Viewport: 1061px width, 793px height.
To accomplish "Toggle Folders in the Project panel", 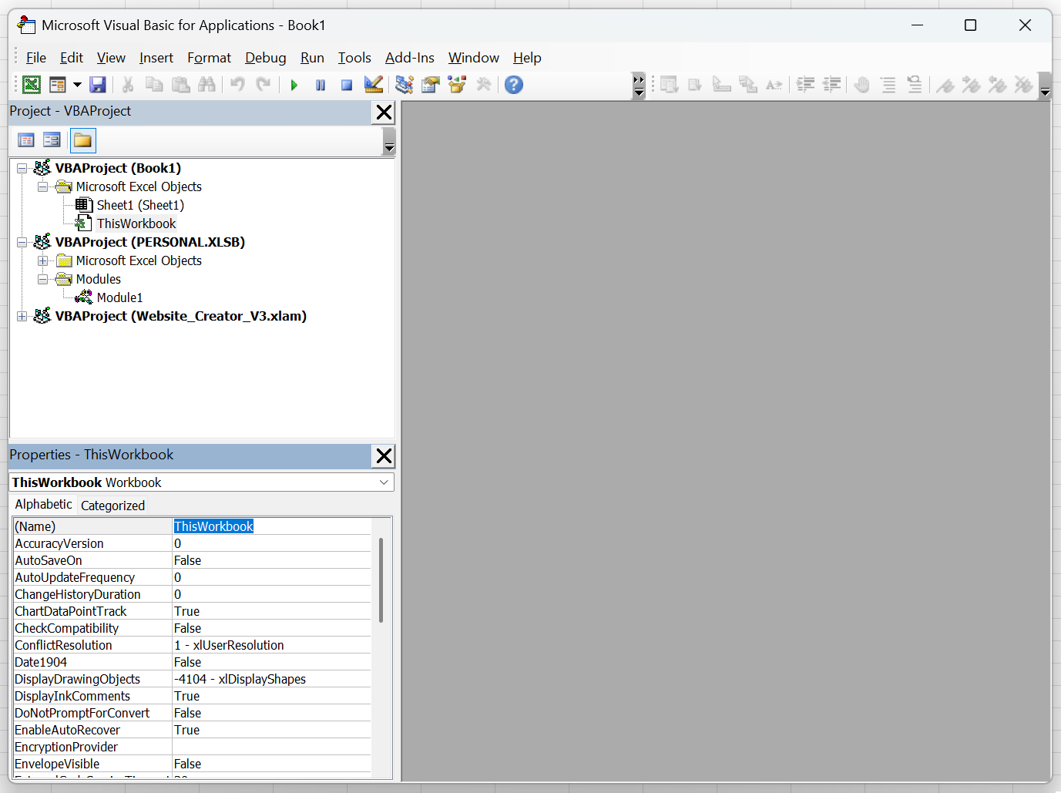I will pos(82,140).
